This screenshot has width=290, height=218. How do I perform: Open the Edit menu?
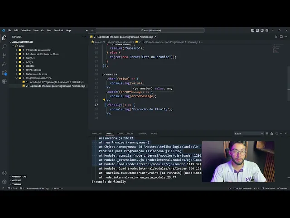[x=16, y=30]
